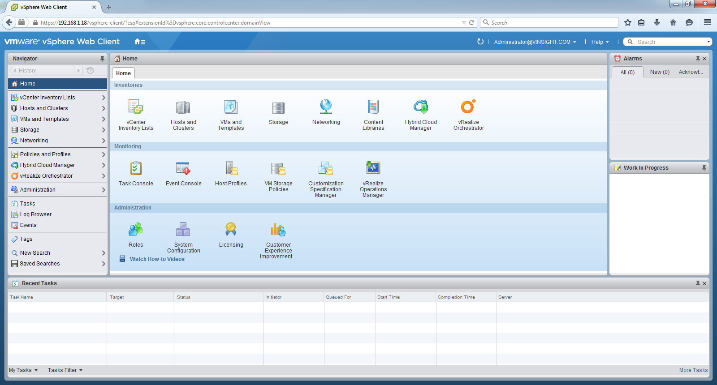Sort by Task Name column header

click(x=57, y=297)
